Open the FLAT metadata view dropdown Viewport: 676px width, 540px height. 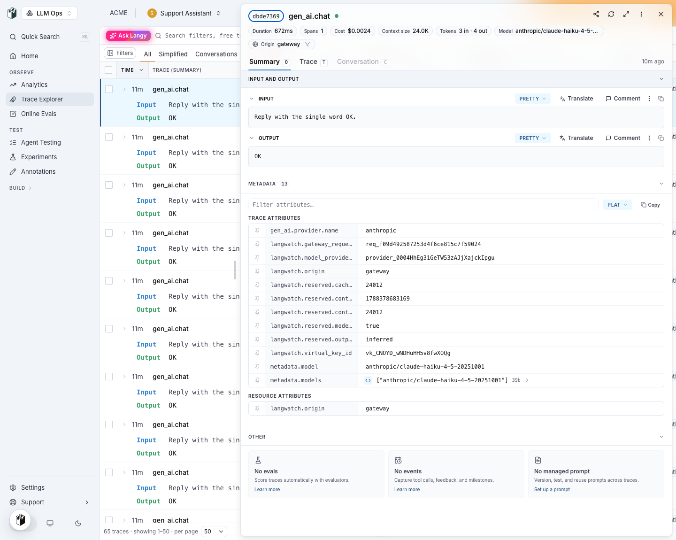coord(617,205)
